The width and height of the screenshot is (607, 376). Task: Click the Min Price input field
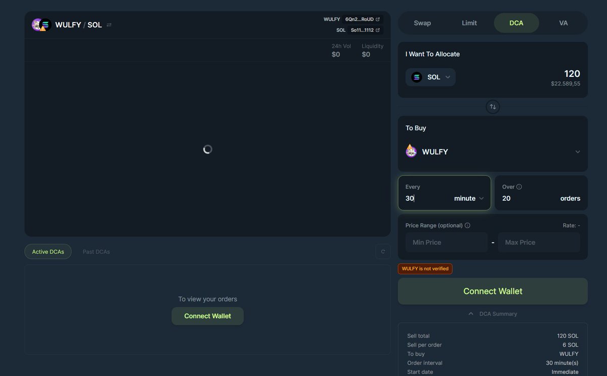446,242
